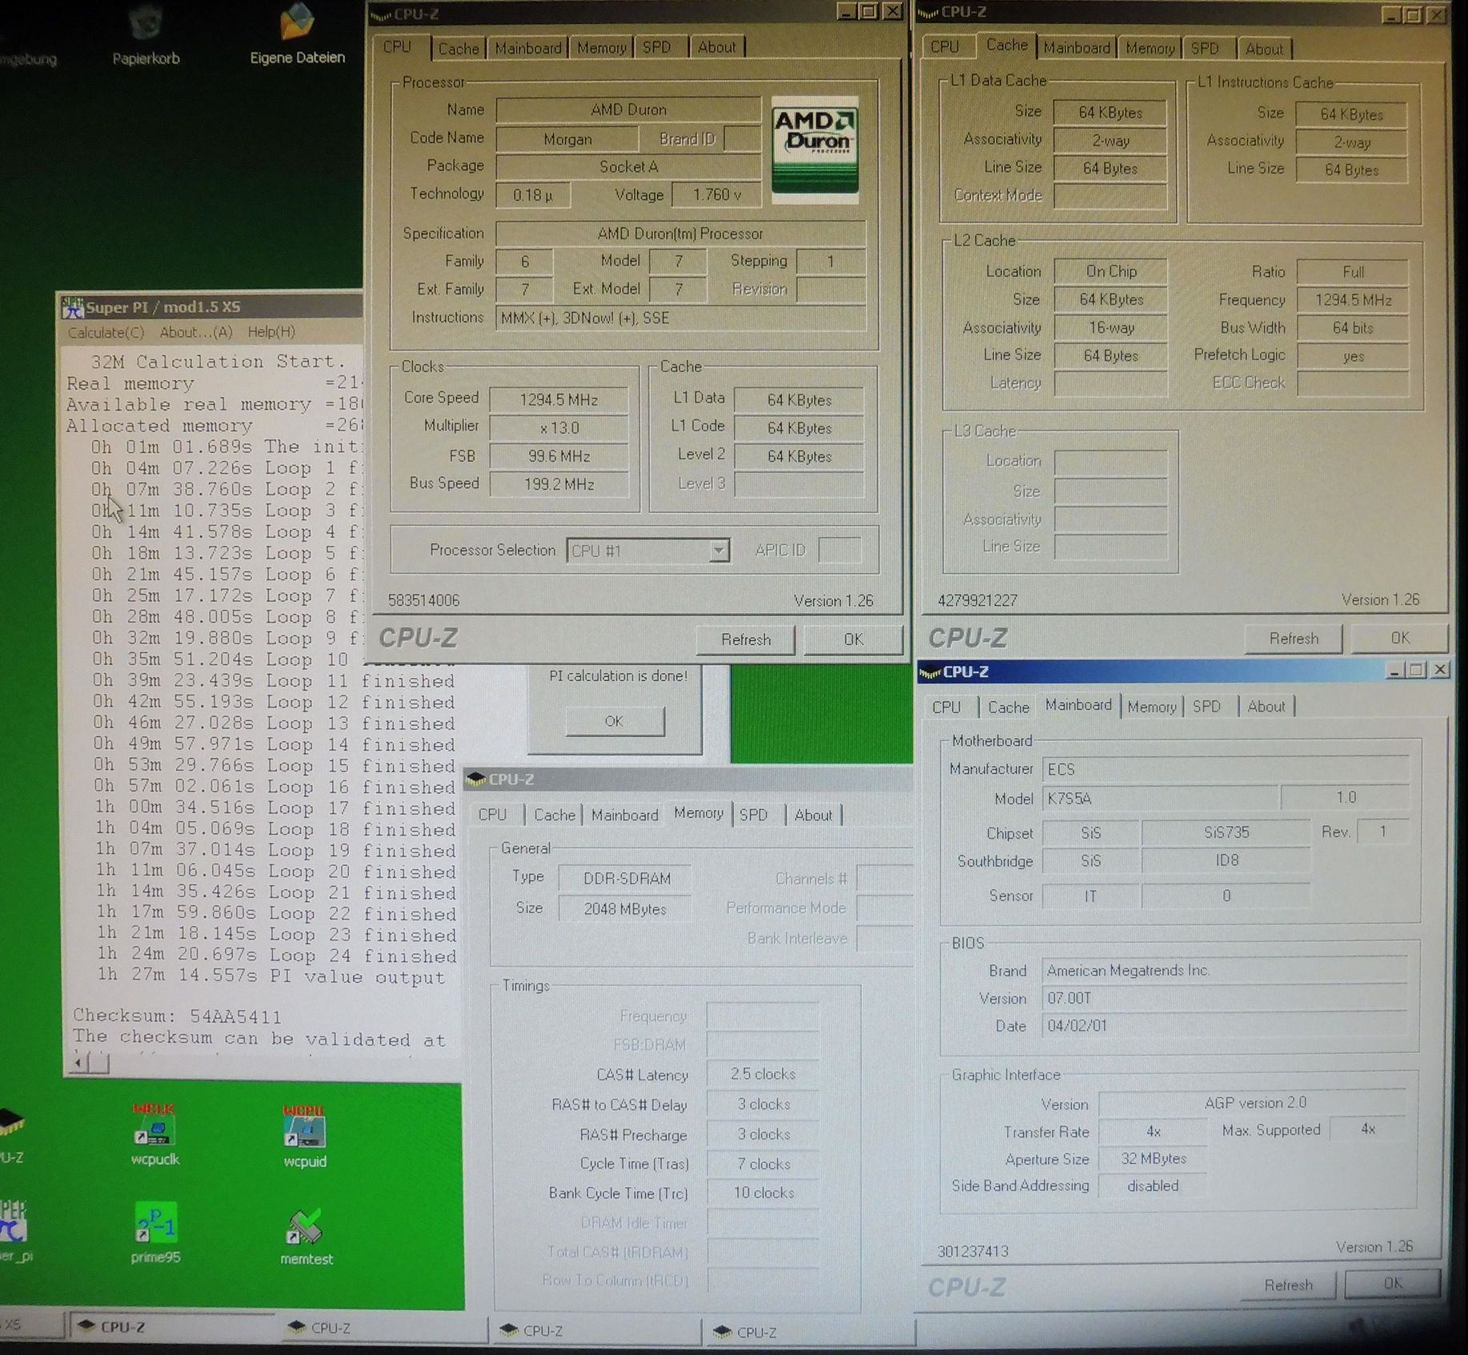Image resolution: width=1468 pixels, height=1355 pixels.
Task: Click the Bus Speed 199.2 MHz field
Action: click(559, 484)
